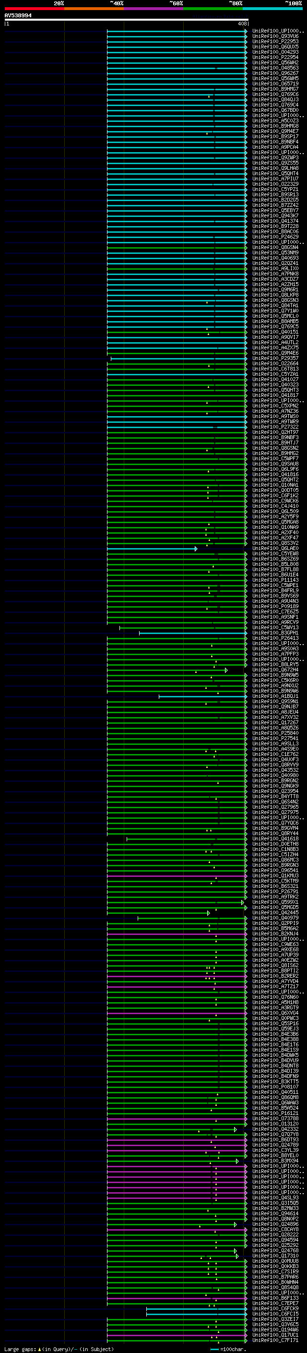
Task: Select the UniRef100_Q17267 label
Action: [275, 723]
